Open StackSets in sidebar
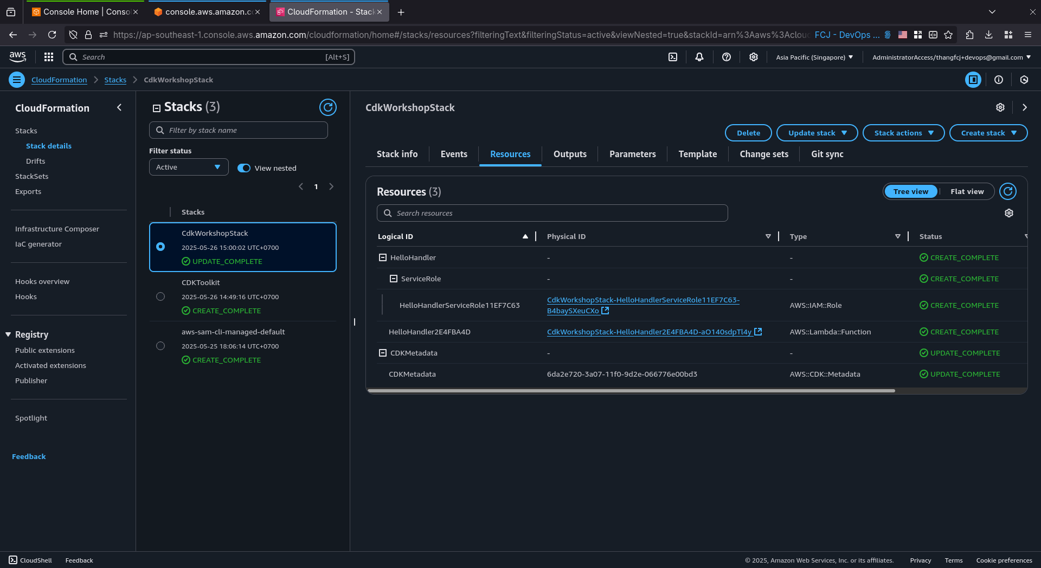This screenshot has width=1041, height=568. pyautogui.click(x=32, y=176)
